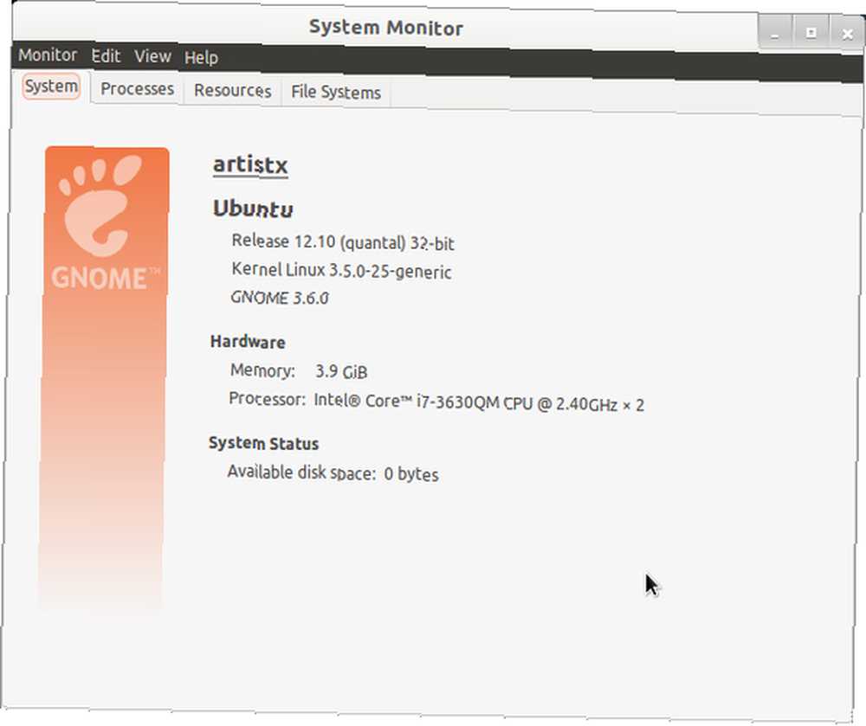This screenshot has width=866, height=726.
Task: Minimize the System Monitor window
Action: click(775, 33)
